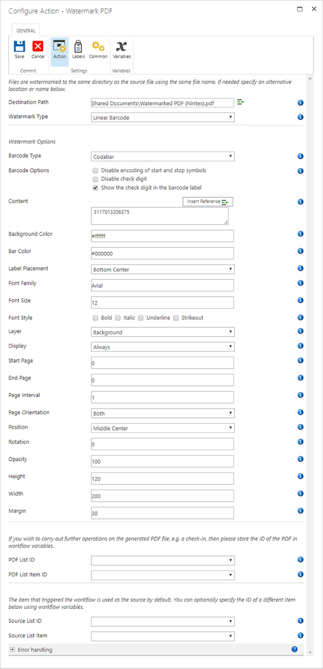Screen dimensions: 323x669
Task: Select the Labels icon in Settings group
Action: pos(78,48)
